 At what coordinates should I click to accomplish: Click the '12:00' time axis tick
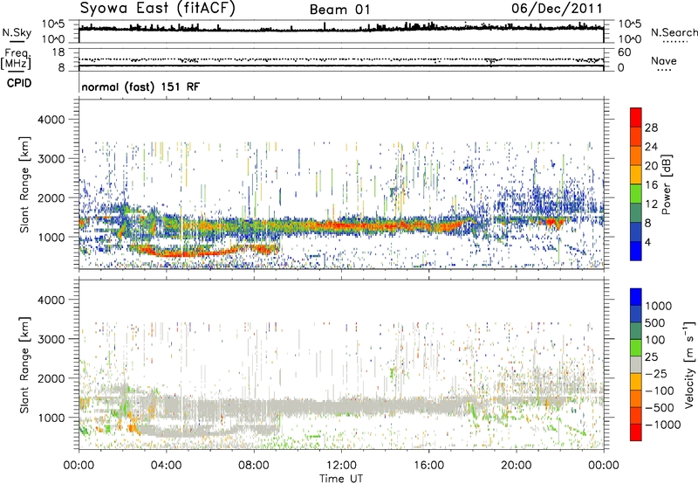coord(341,466)
